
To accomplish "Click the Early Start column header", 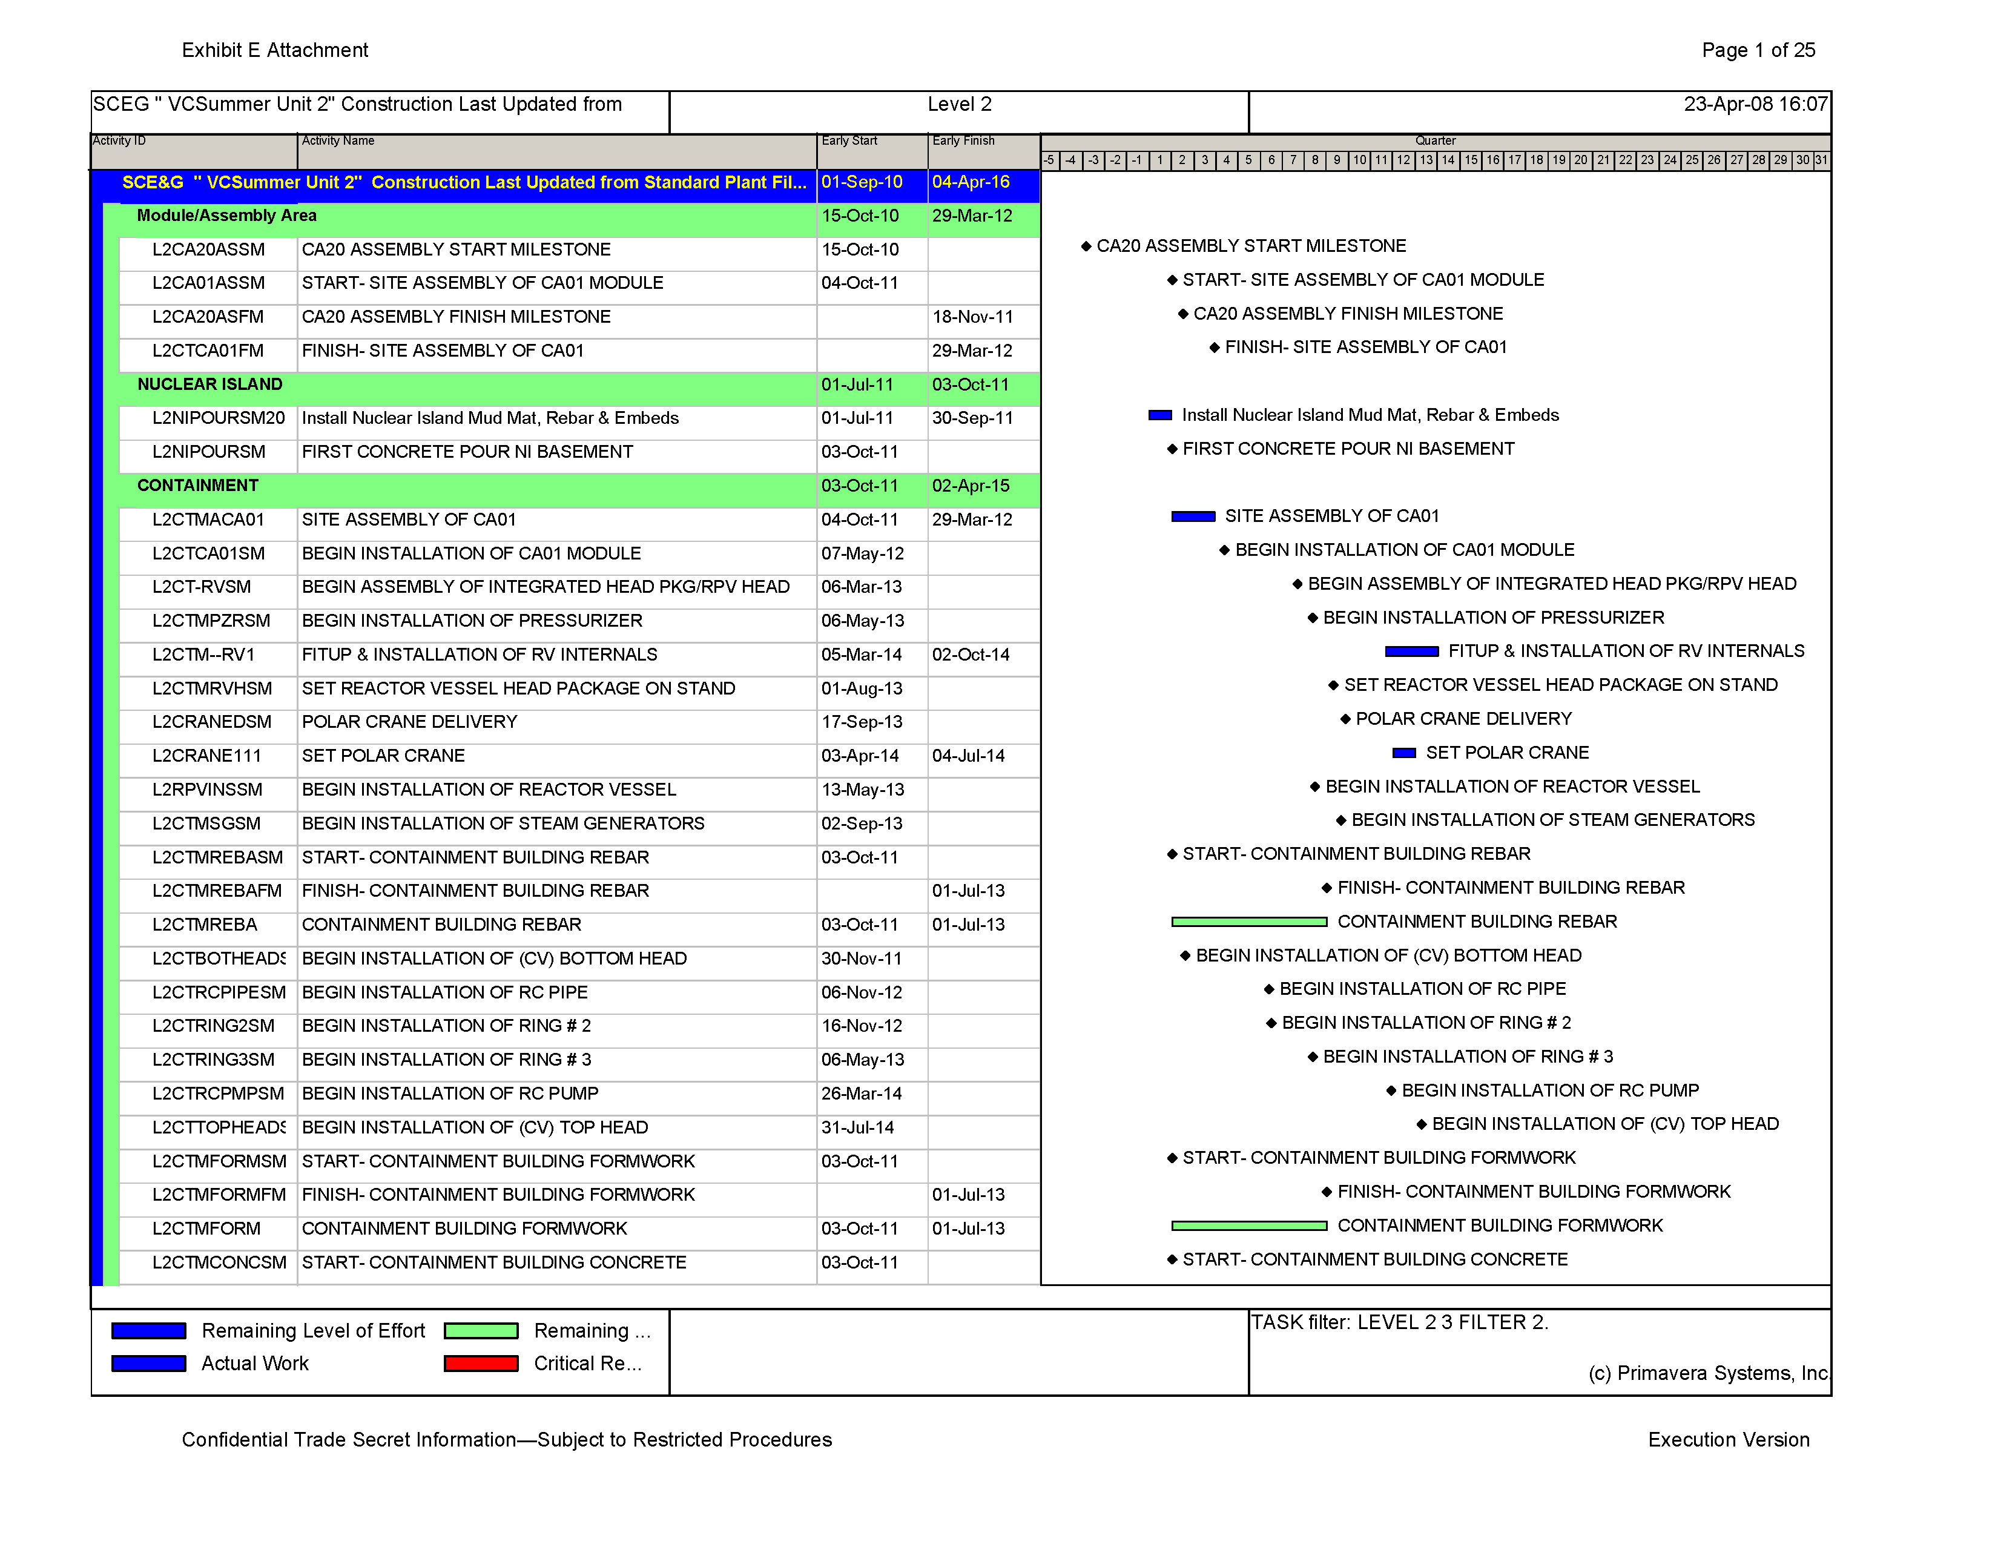I will (872, 151).
